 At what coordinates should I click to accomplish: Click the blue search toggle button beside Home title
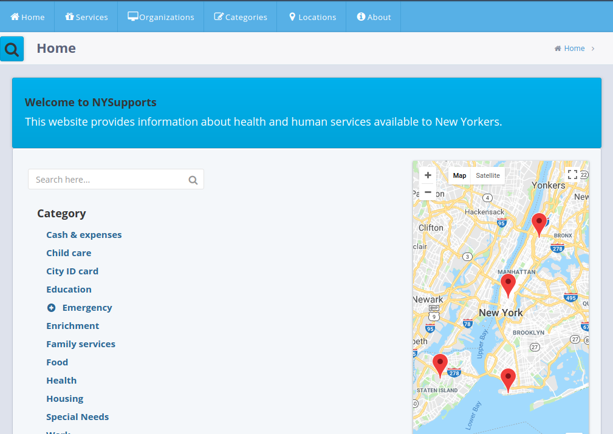12,49
